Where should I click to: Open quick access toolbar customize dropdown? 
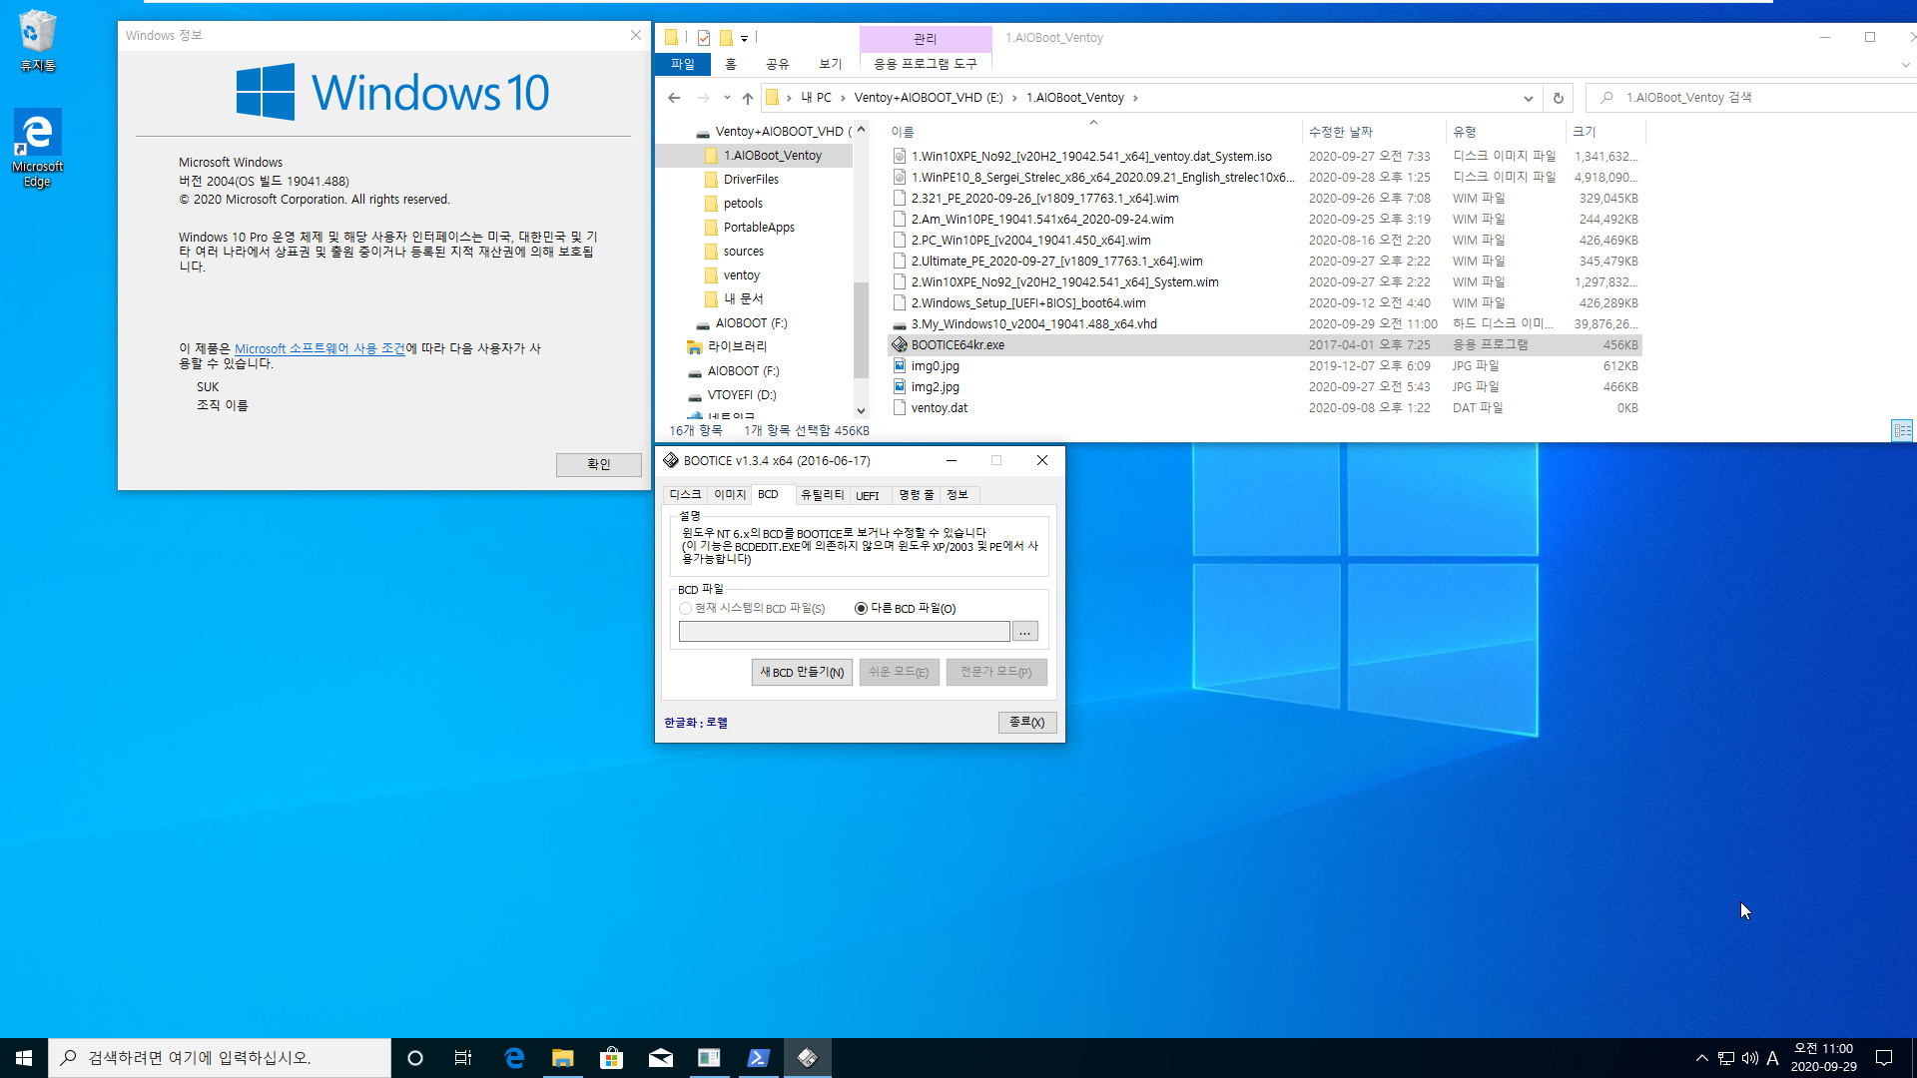pos(744,39)
